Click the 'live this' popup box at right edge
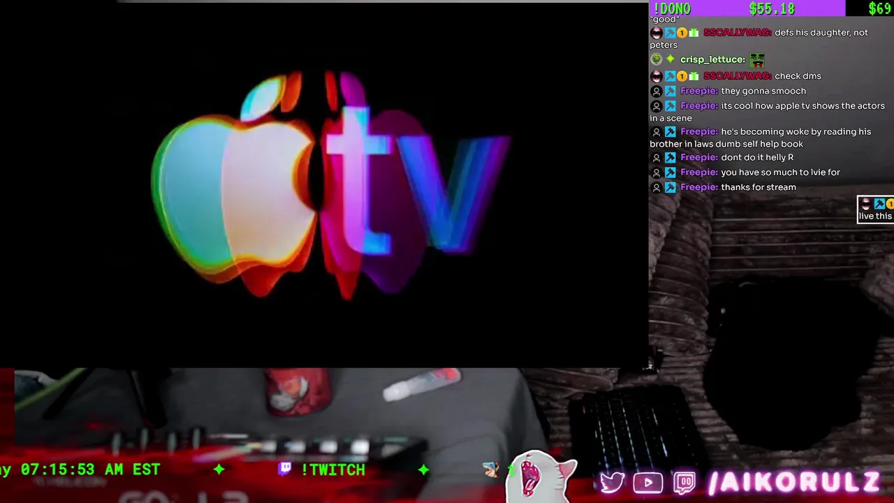Screen dimensions: 894x503 pos(875,210)
